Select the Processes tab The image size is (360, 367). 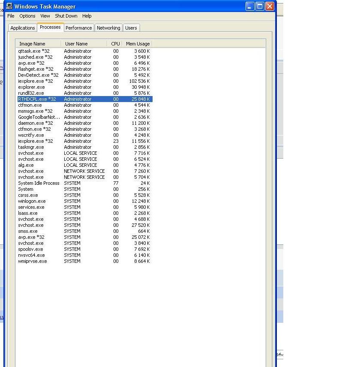pos(50,27)
